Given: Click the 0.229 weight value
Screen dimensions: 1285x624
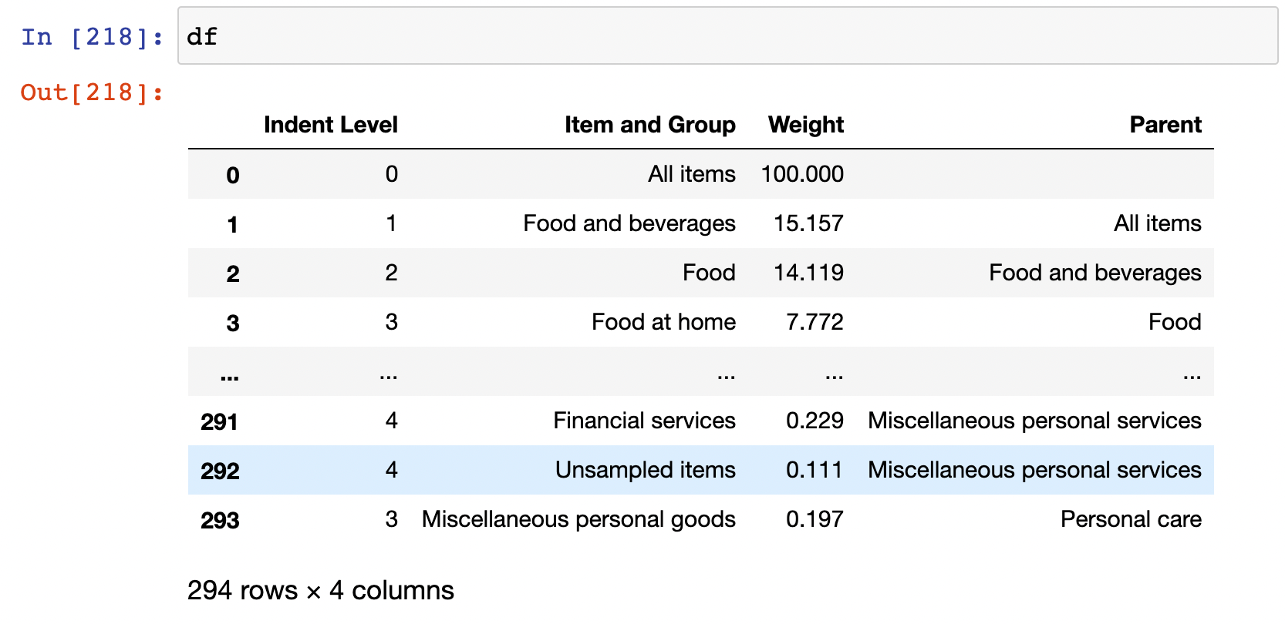Looking at the screenshot, I should 815,421.
